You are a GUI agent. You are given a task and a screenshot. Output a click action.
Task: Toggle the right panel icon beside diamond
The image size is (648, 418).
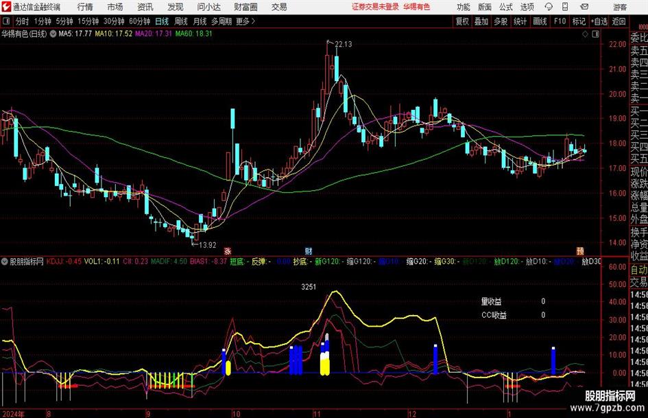595,34
